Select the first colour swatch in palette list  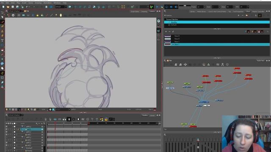(x=168, y=36)
